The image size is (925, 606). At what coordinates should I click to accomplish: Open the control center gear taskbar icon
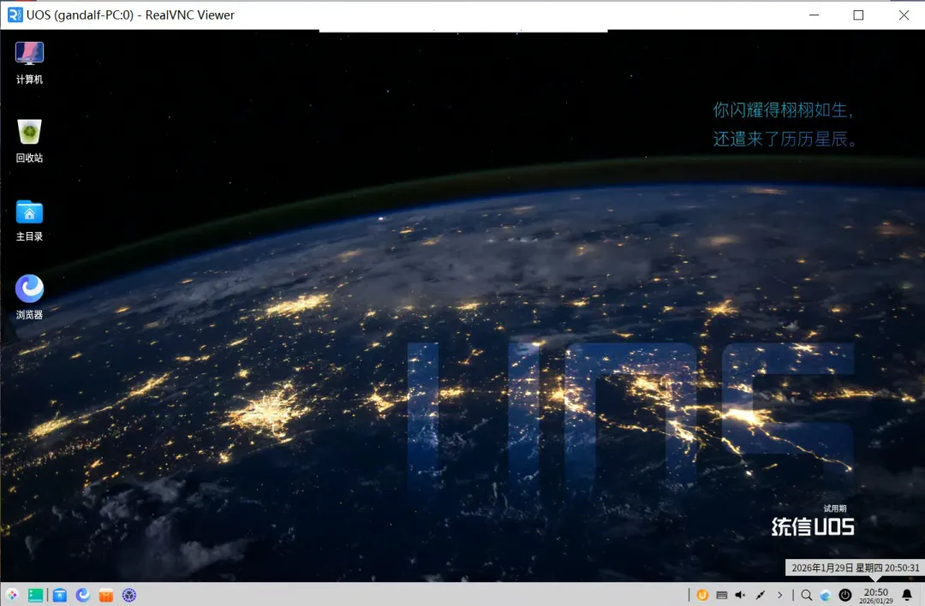[x=129, y=596]
